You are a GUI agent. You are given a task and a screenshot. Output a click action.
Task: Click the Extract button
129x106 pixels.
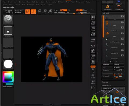tap(107, 76)
